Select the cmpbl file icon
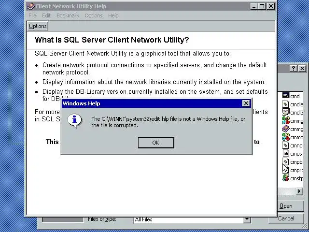This screenshot has width=309, height=232. [x=285, y=162]
